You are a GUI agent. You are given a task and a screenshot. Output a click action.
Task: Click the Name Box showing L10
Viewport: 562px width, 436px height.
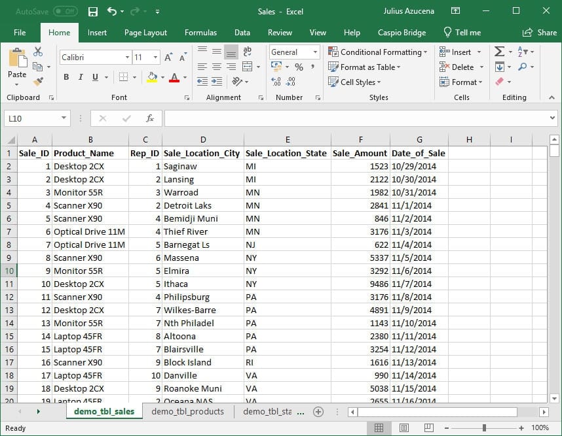[x=31, y=118]
